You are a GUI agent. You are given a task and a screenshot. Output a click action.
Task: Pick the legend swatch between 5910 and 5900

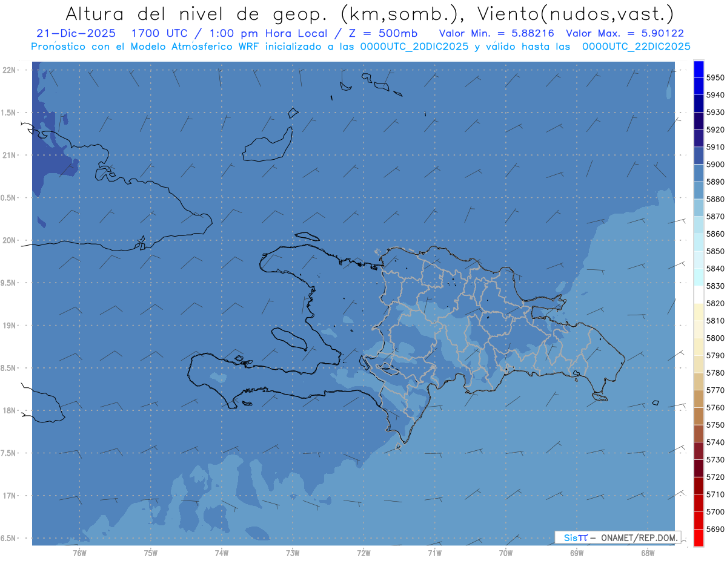tap(699, 156)
